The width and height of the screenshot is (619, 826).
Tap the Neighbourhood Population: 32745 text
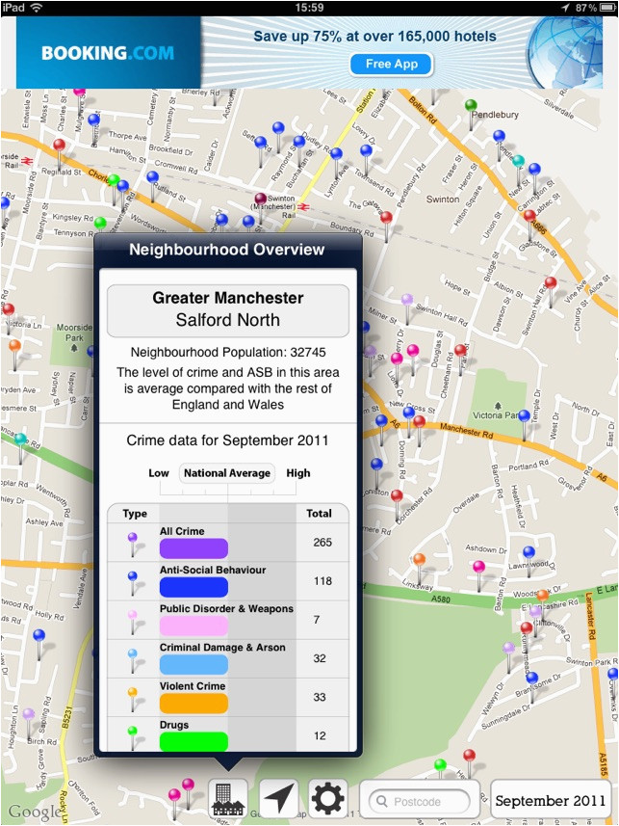pyautogui.click(x=228, y=353)
